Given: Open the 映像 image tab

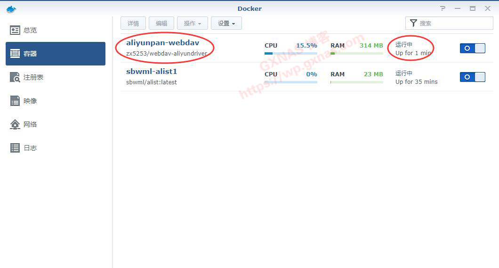Looking at the screenshot, I should click(56, 101).
